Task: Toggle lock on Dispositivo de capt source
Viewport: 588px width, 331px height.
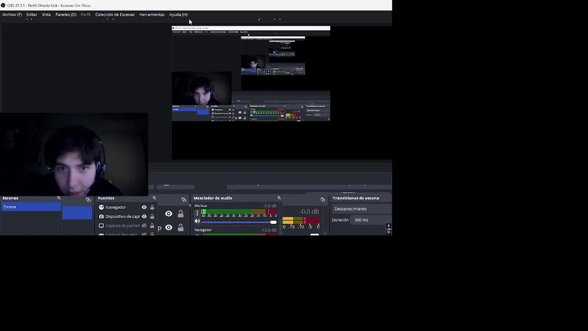Action: pos(152,217)
